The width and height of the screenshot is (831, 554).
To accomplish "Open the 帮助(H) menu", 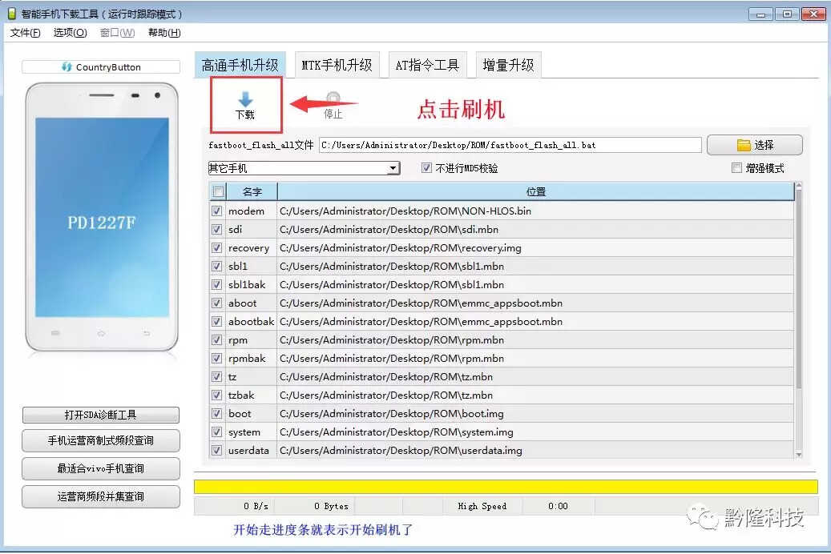I will tap(164, 33).
